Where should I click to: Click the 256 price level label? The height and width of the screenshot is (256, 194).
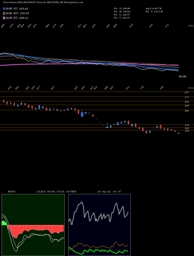(x=187, y=102)
